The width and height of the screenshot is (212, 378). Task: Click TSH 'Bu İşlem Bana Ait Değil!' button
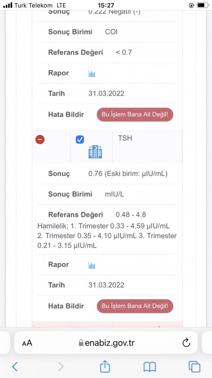[135, 306]
